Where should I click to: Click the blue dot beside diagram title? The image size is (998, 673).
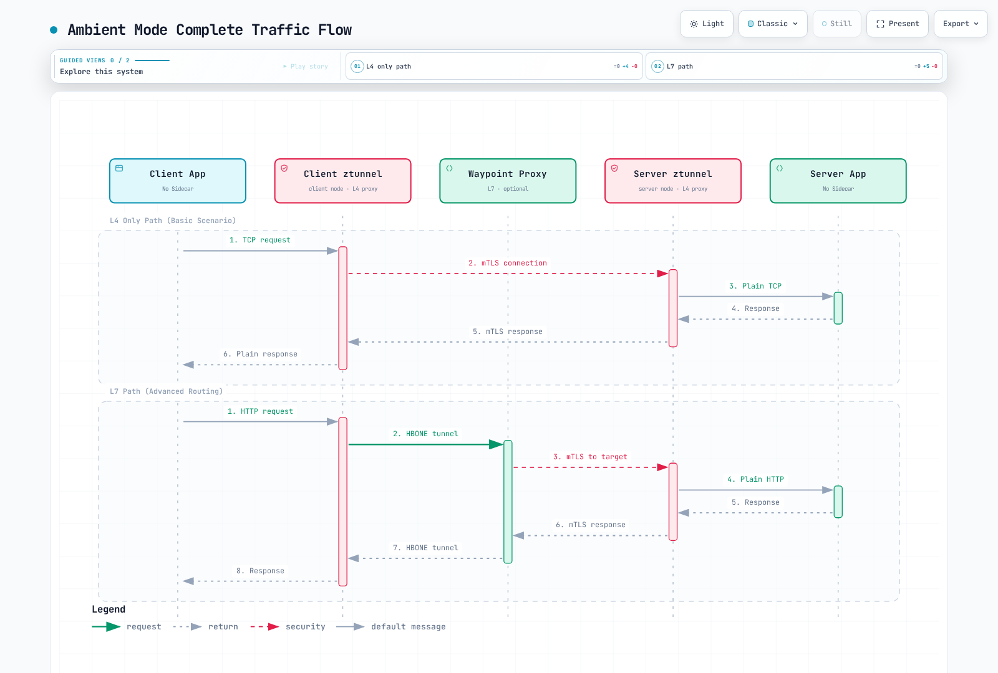click(x=54, y=30)
